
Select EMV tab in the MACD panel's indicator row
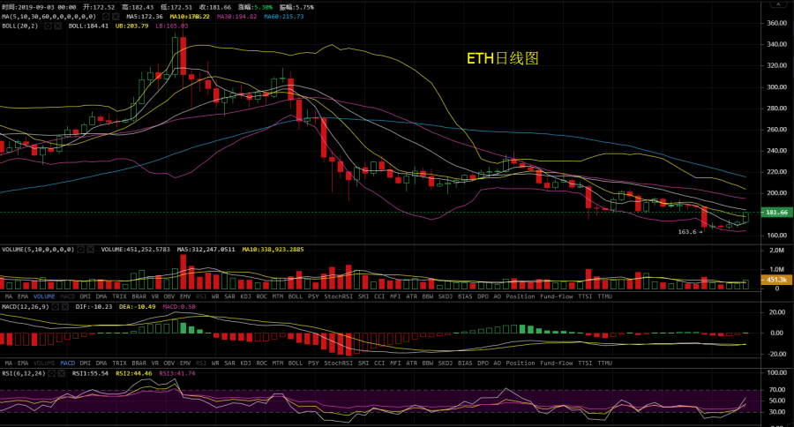[x=185, y=363]
